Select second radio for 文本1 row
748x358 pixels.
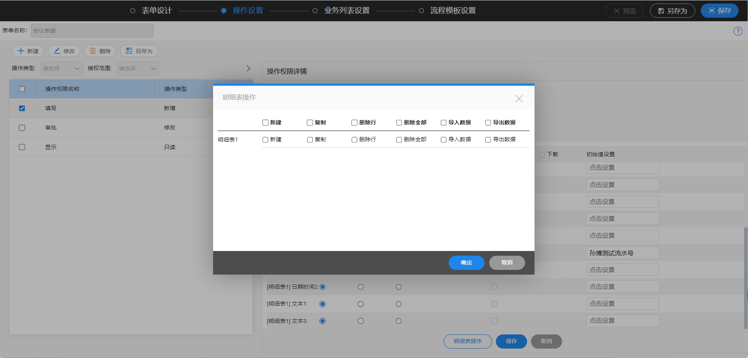coord(360,304)
